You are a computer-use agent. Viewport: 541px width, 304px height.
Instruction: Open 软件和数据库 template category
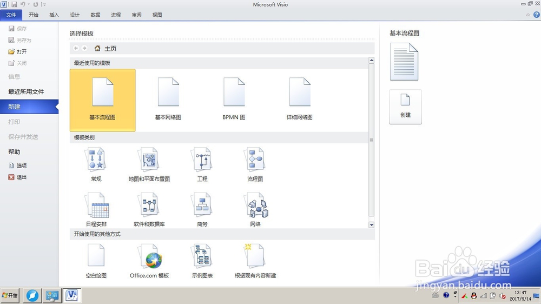click(149, 210)
